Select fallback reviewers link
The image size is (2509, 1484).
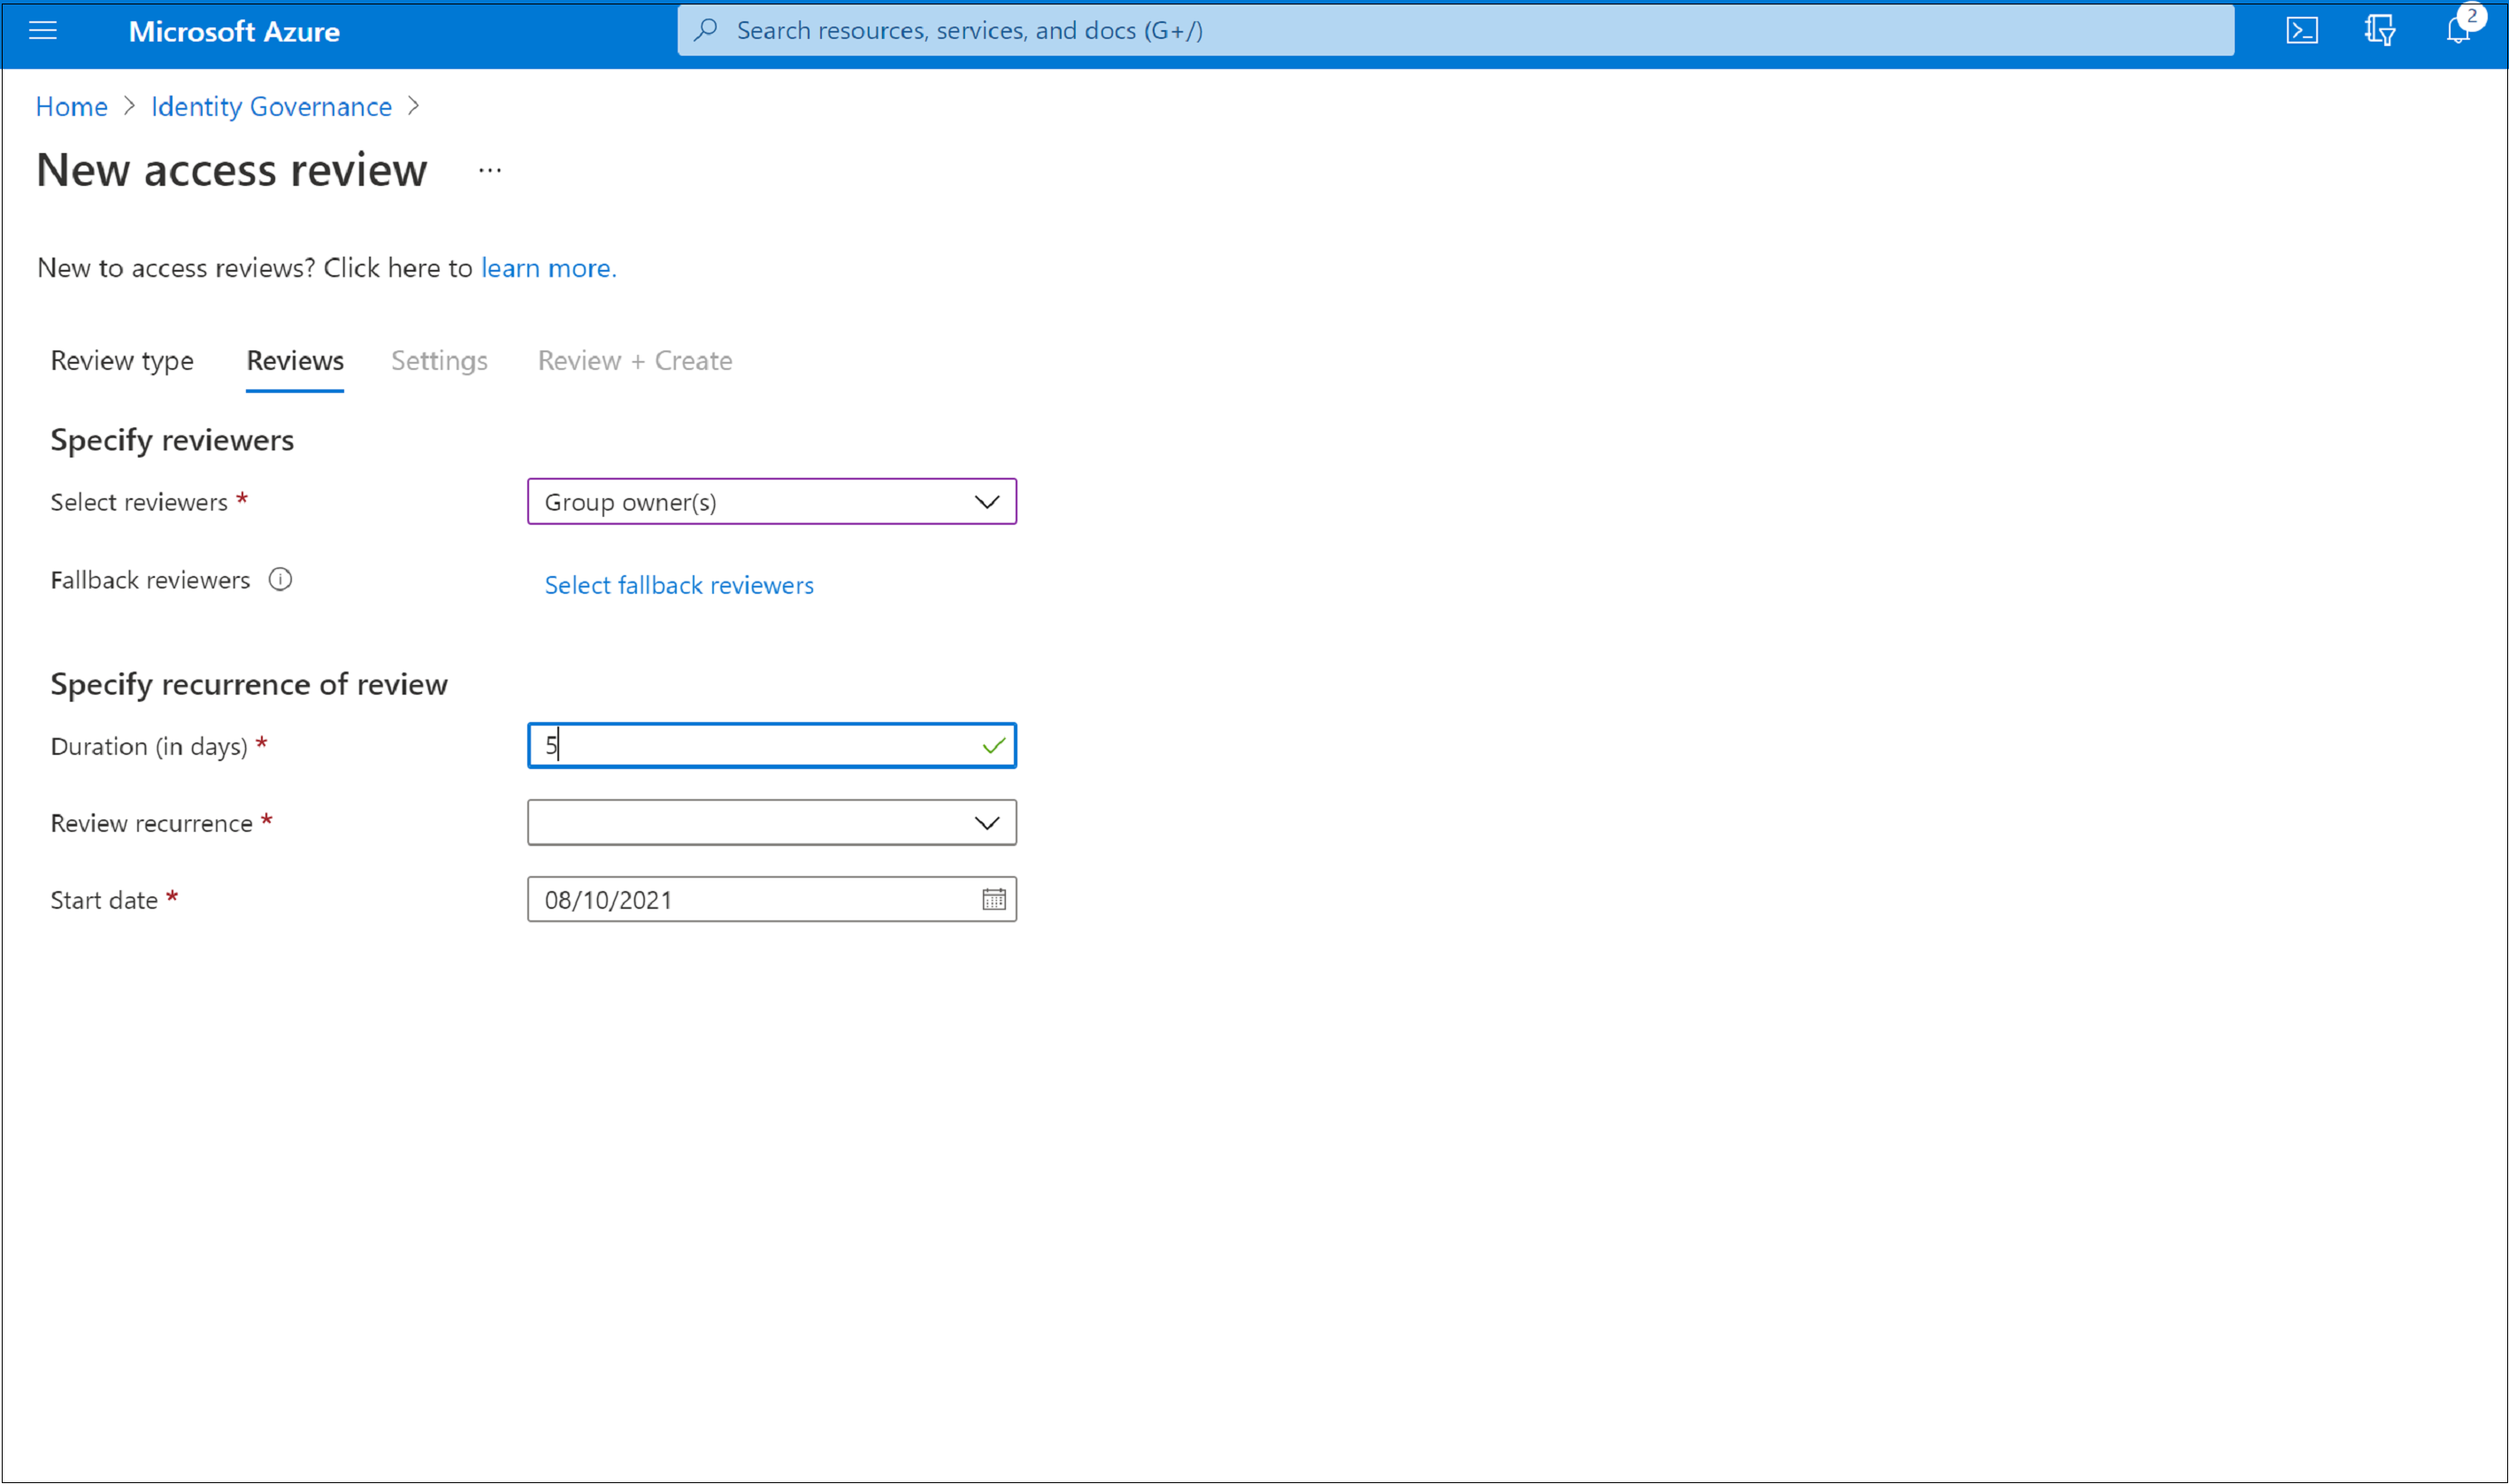pyautogui.click(x=678, y=583)
